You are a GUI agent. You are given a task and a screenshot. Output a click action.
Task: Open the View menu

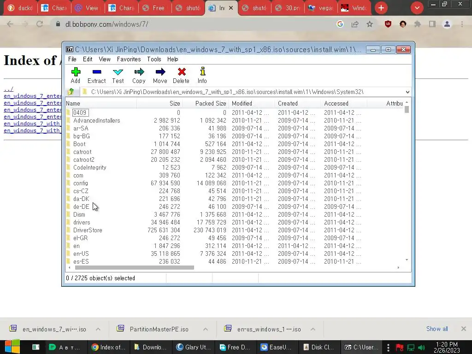105,59
